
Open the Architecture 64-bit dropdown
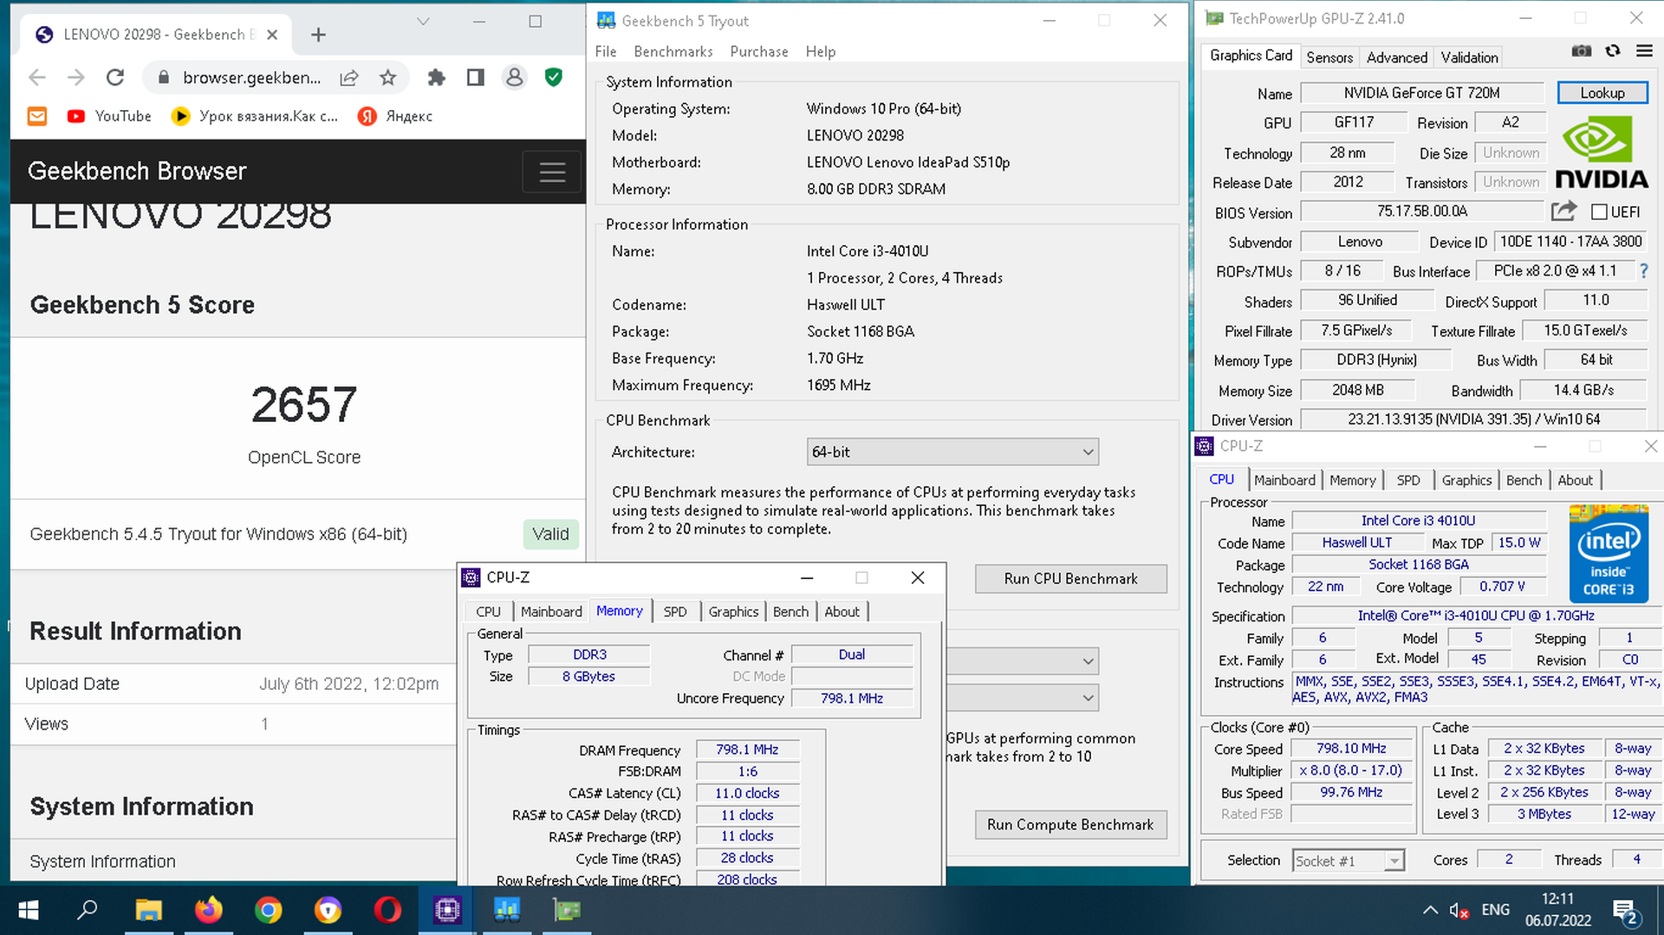coord(952,451)
